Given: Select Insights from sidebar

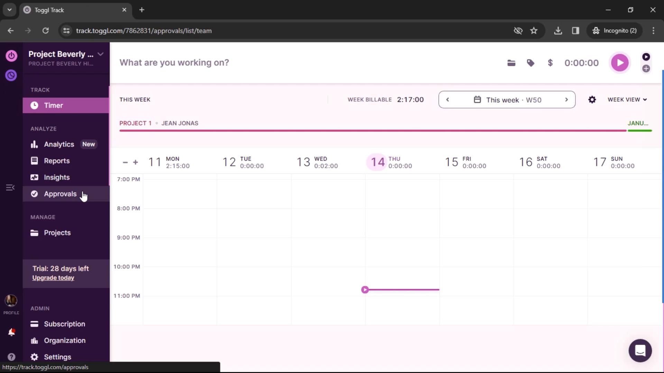Looking at the screenshot, I should [57, 177].
